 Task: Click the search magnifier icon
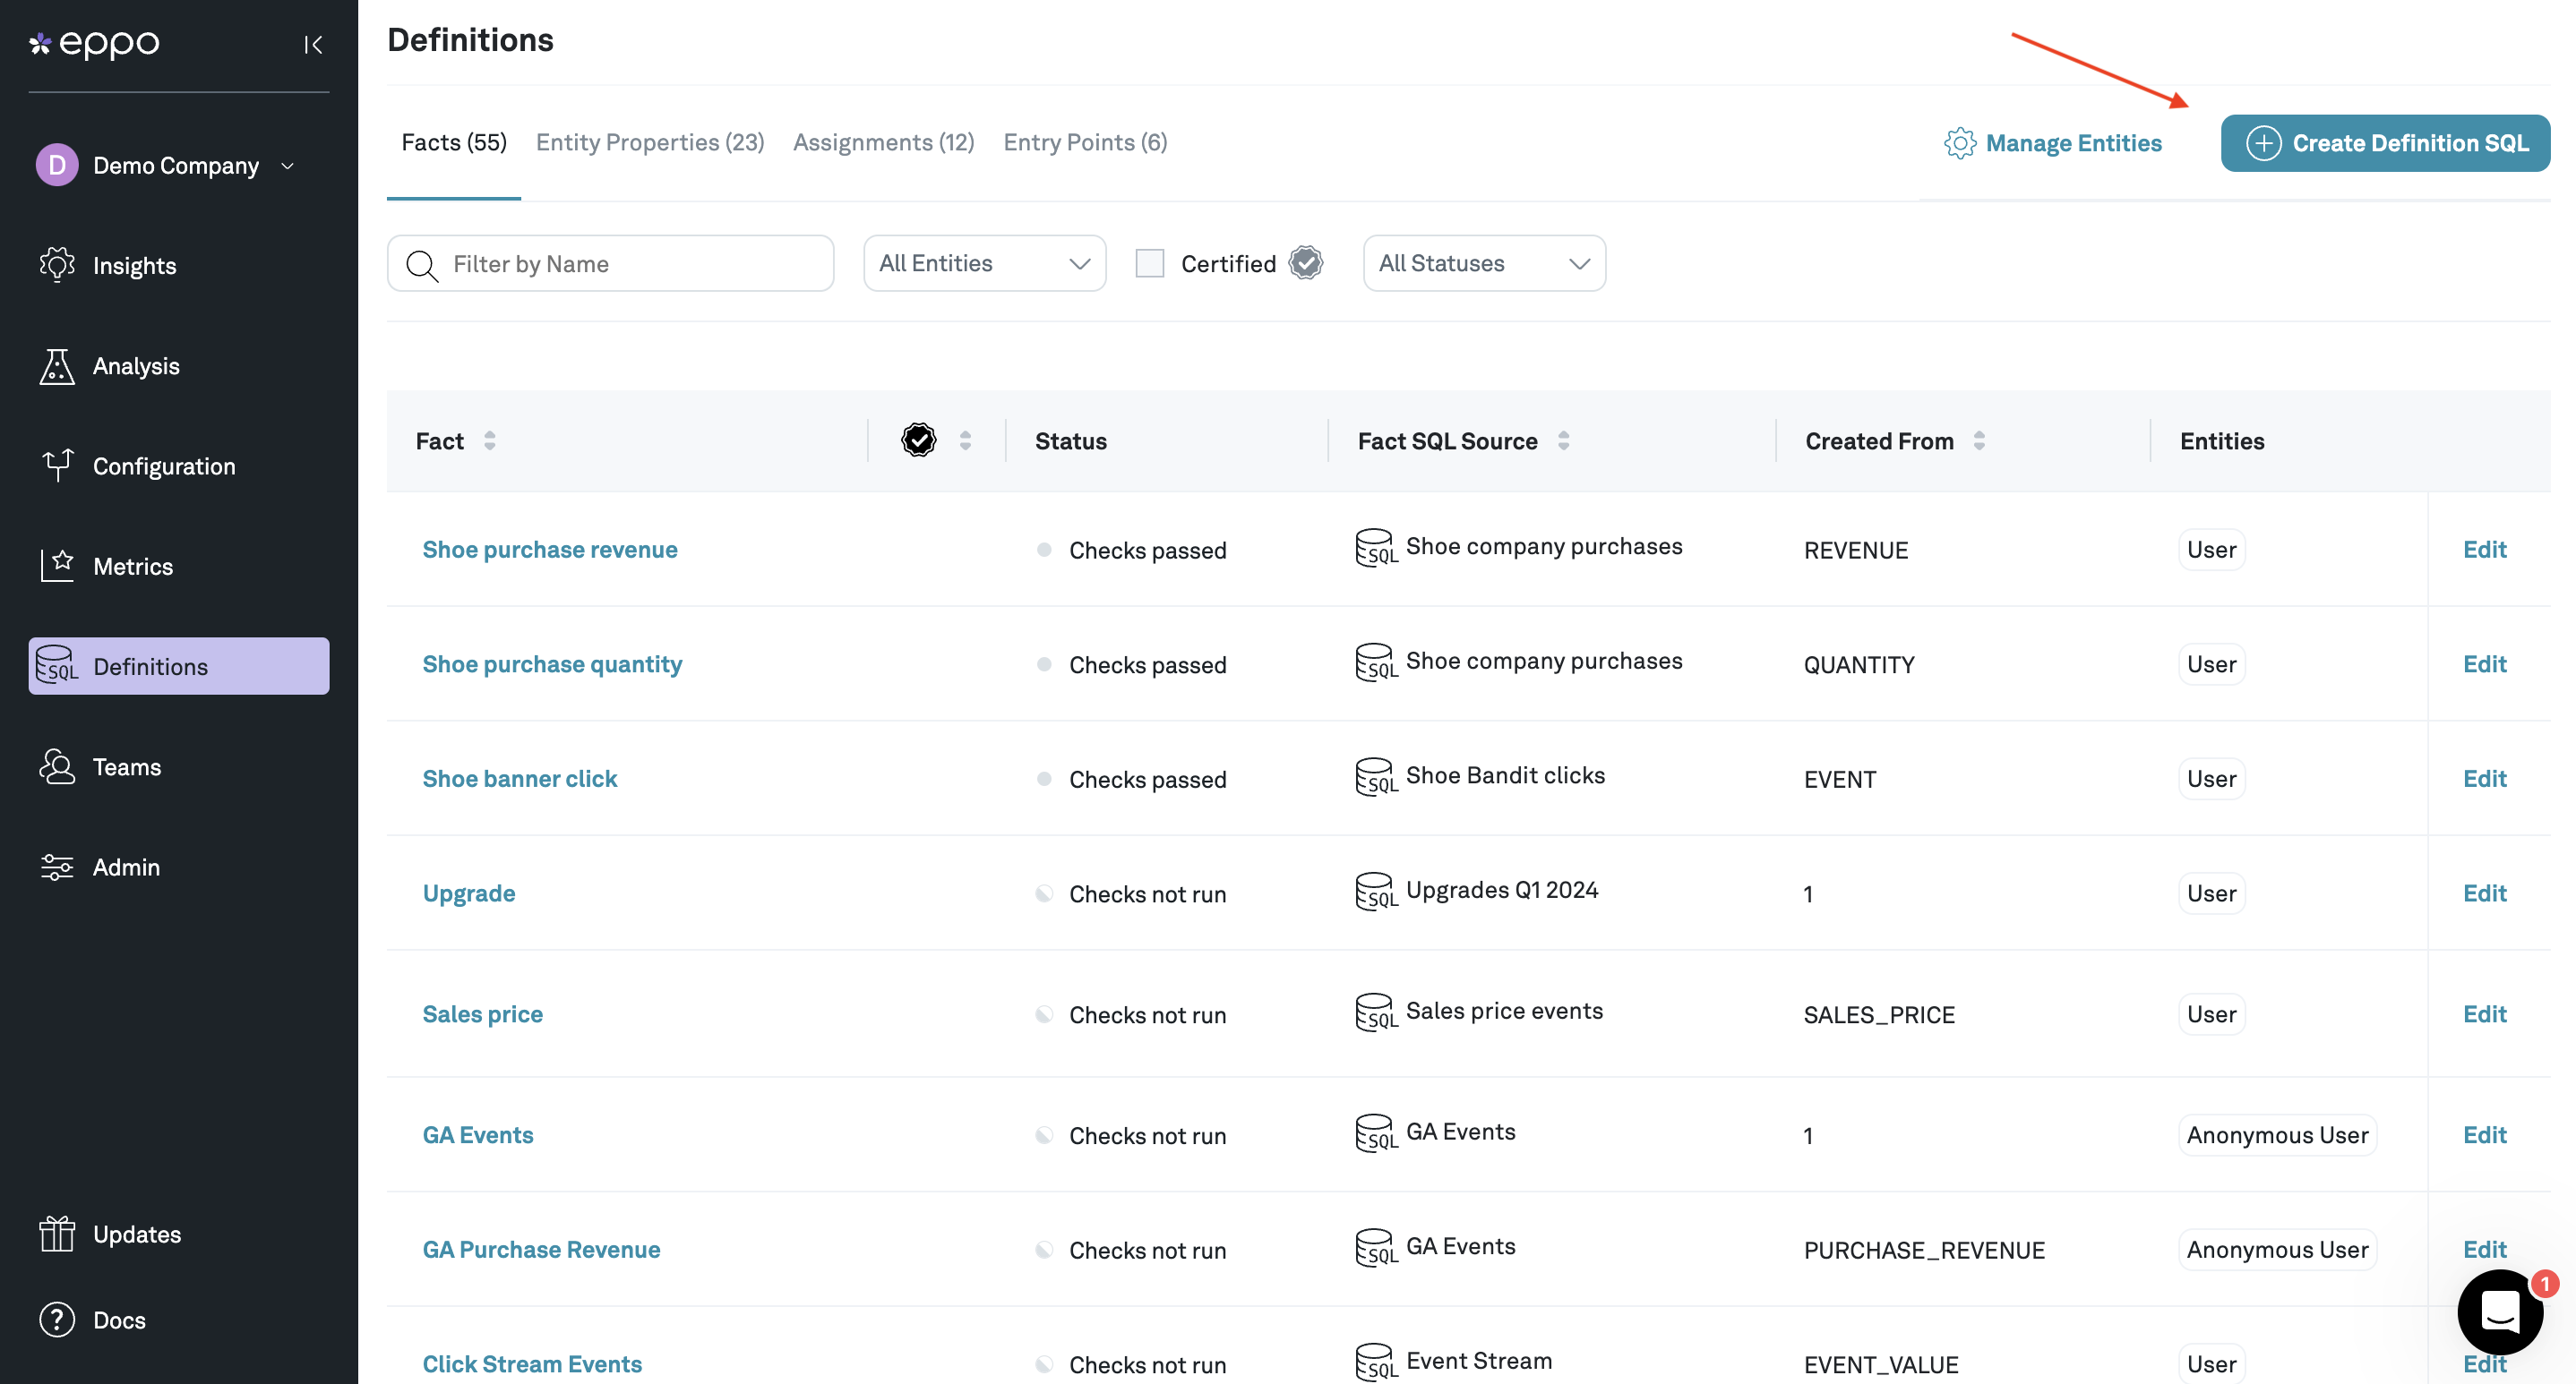click(422, 265)
